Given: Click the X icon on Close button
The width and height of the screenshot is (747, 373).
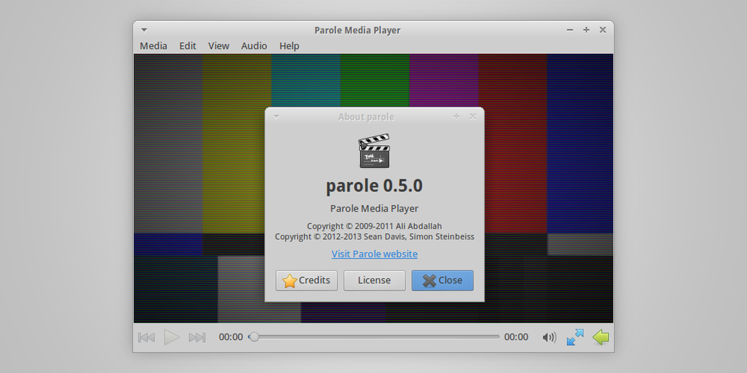Looking at the screenshot, I should point(429,281).
